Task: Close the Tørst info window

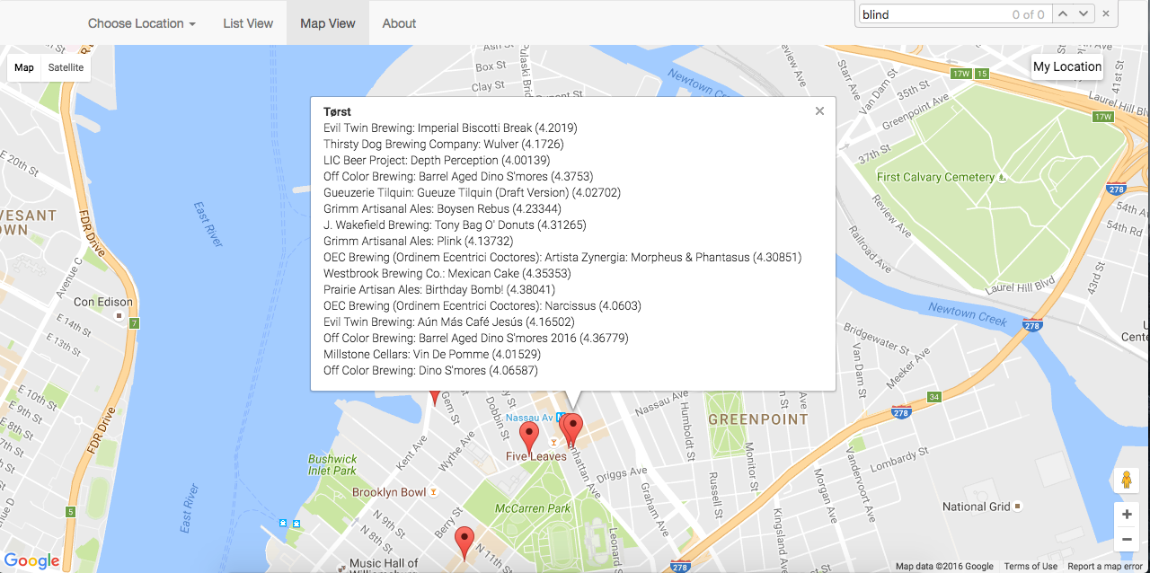Action: click(819, 111)
